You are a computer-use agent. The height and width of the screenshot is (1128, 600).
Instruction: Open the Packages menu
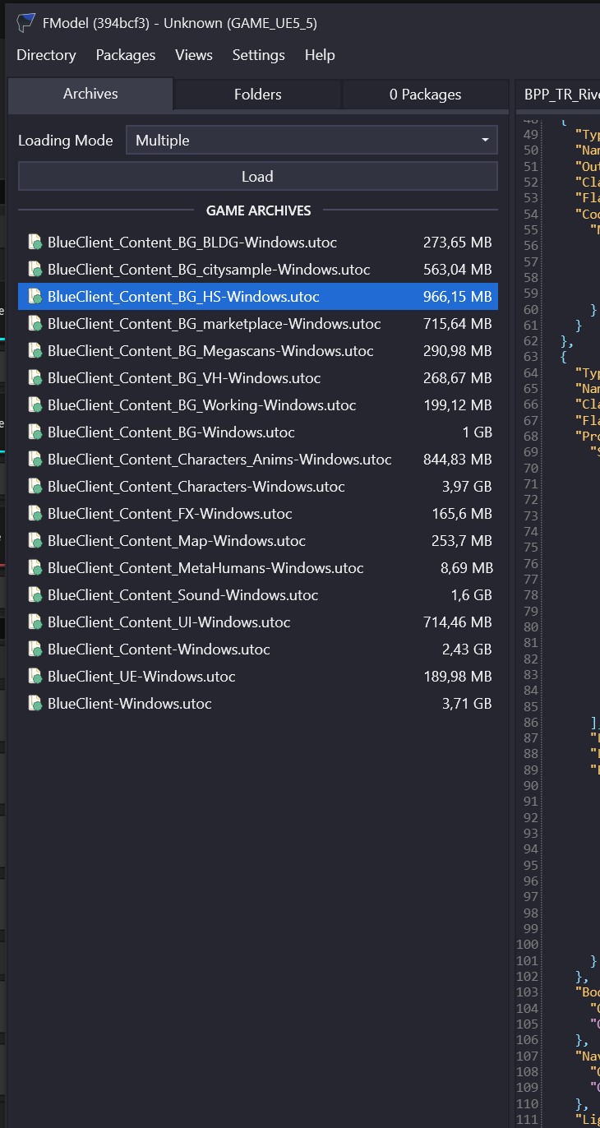(126, 55)
